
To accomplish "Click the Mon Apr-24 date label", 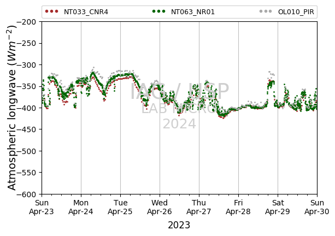I will (x=81, y=207).
